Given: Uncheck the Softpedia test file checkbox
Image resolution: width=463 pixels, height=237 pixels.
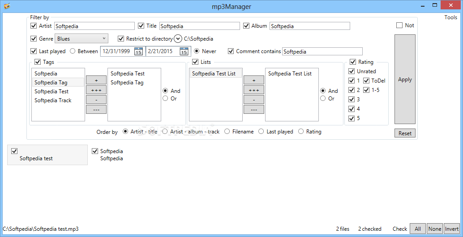Looking at the screenshot, I should pyautogui.click(x=14, y=151).
